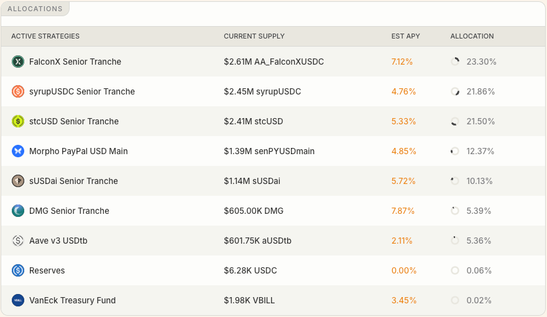Open FalconX Senior Tranche strategy name
The height and width of the screenshot is (317, 547).
[x=75, y=62]
